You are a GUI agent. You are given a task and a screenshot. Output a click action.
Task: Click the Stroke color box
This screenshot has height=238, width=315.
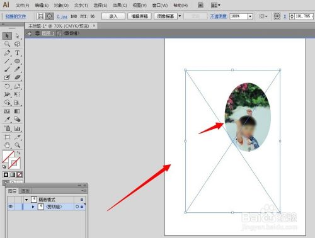(15, 164)
